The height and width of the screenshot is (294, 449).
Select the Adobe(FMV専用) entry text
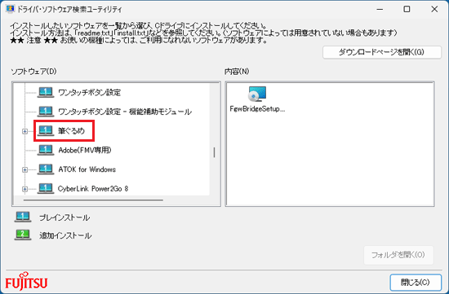(85, 150)
